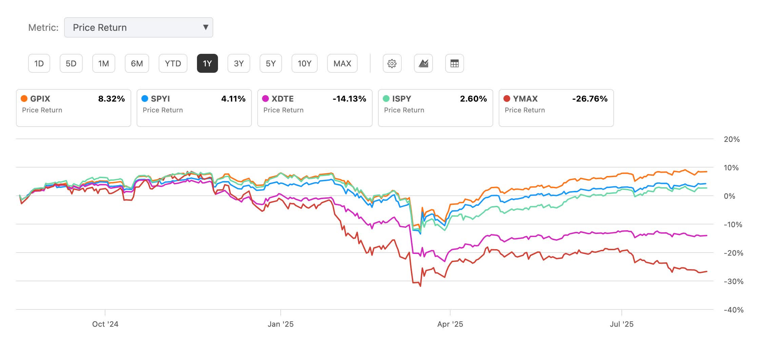The width and height of the screenshot is (776, 347).
Task: Click the ISPY 2.60% return value
Action: pos(473,99)
